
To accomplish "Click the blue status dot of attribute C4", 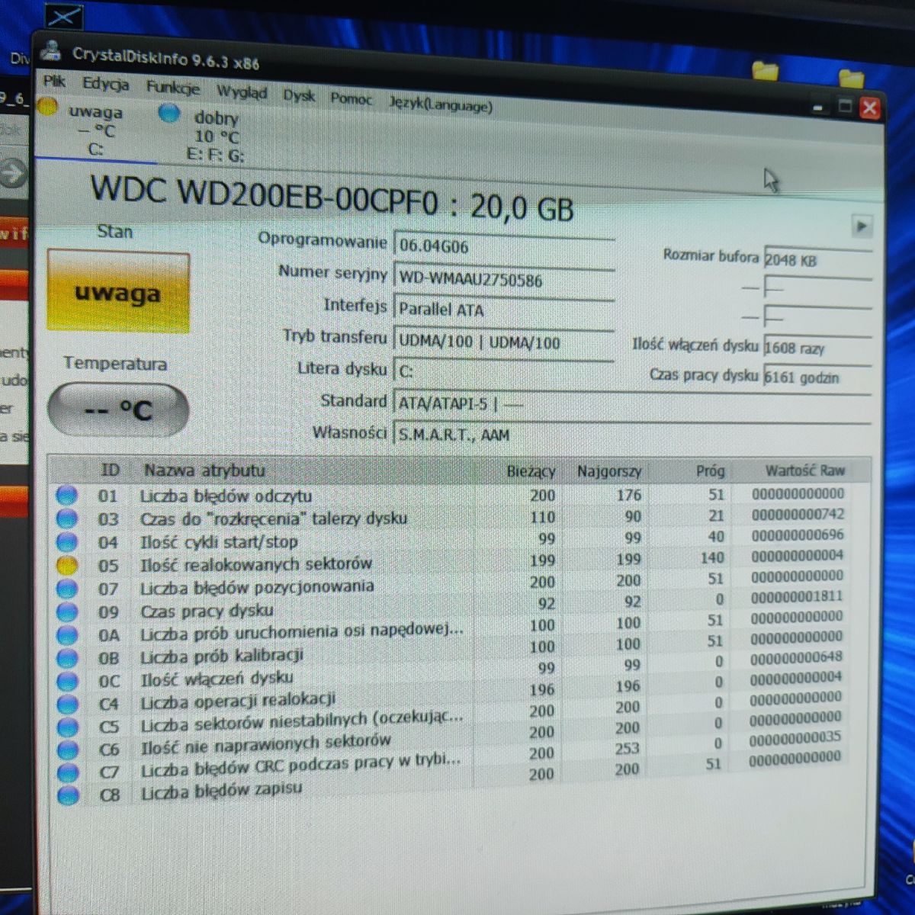I will coord(68,703).
